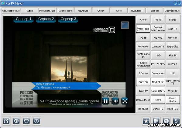
Task: Select the Monte Carlo TV channel
Action: click(143, 55)
